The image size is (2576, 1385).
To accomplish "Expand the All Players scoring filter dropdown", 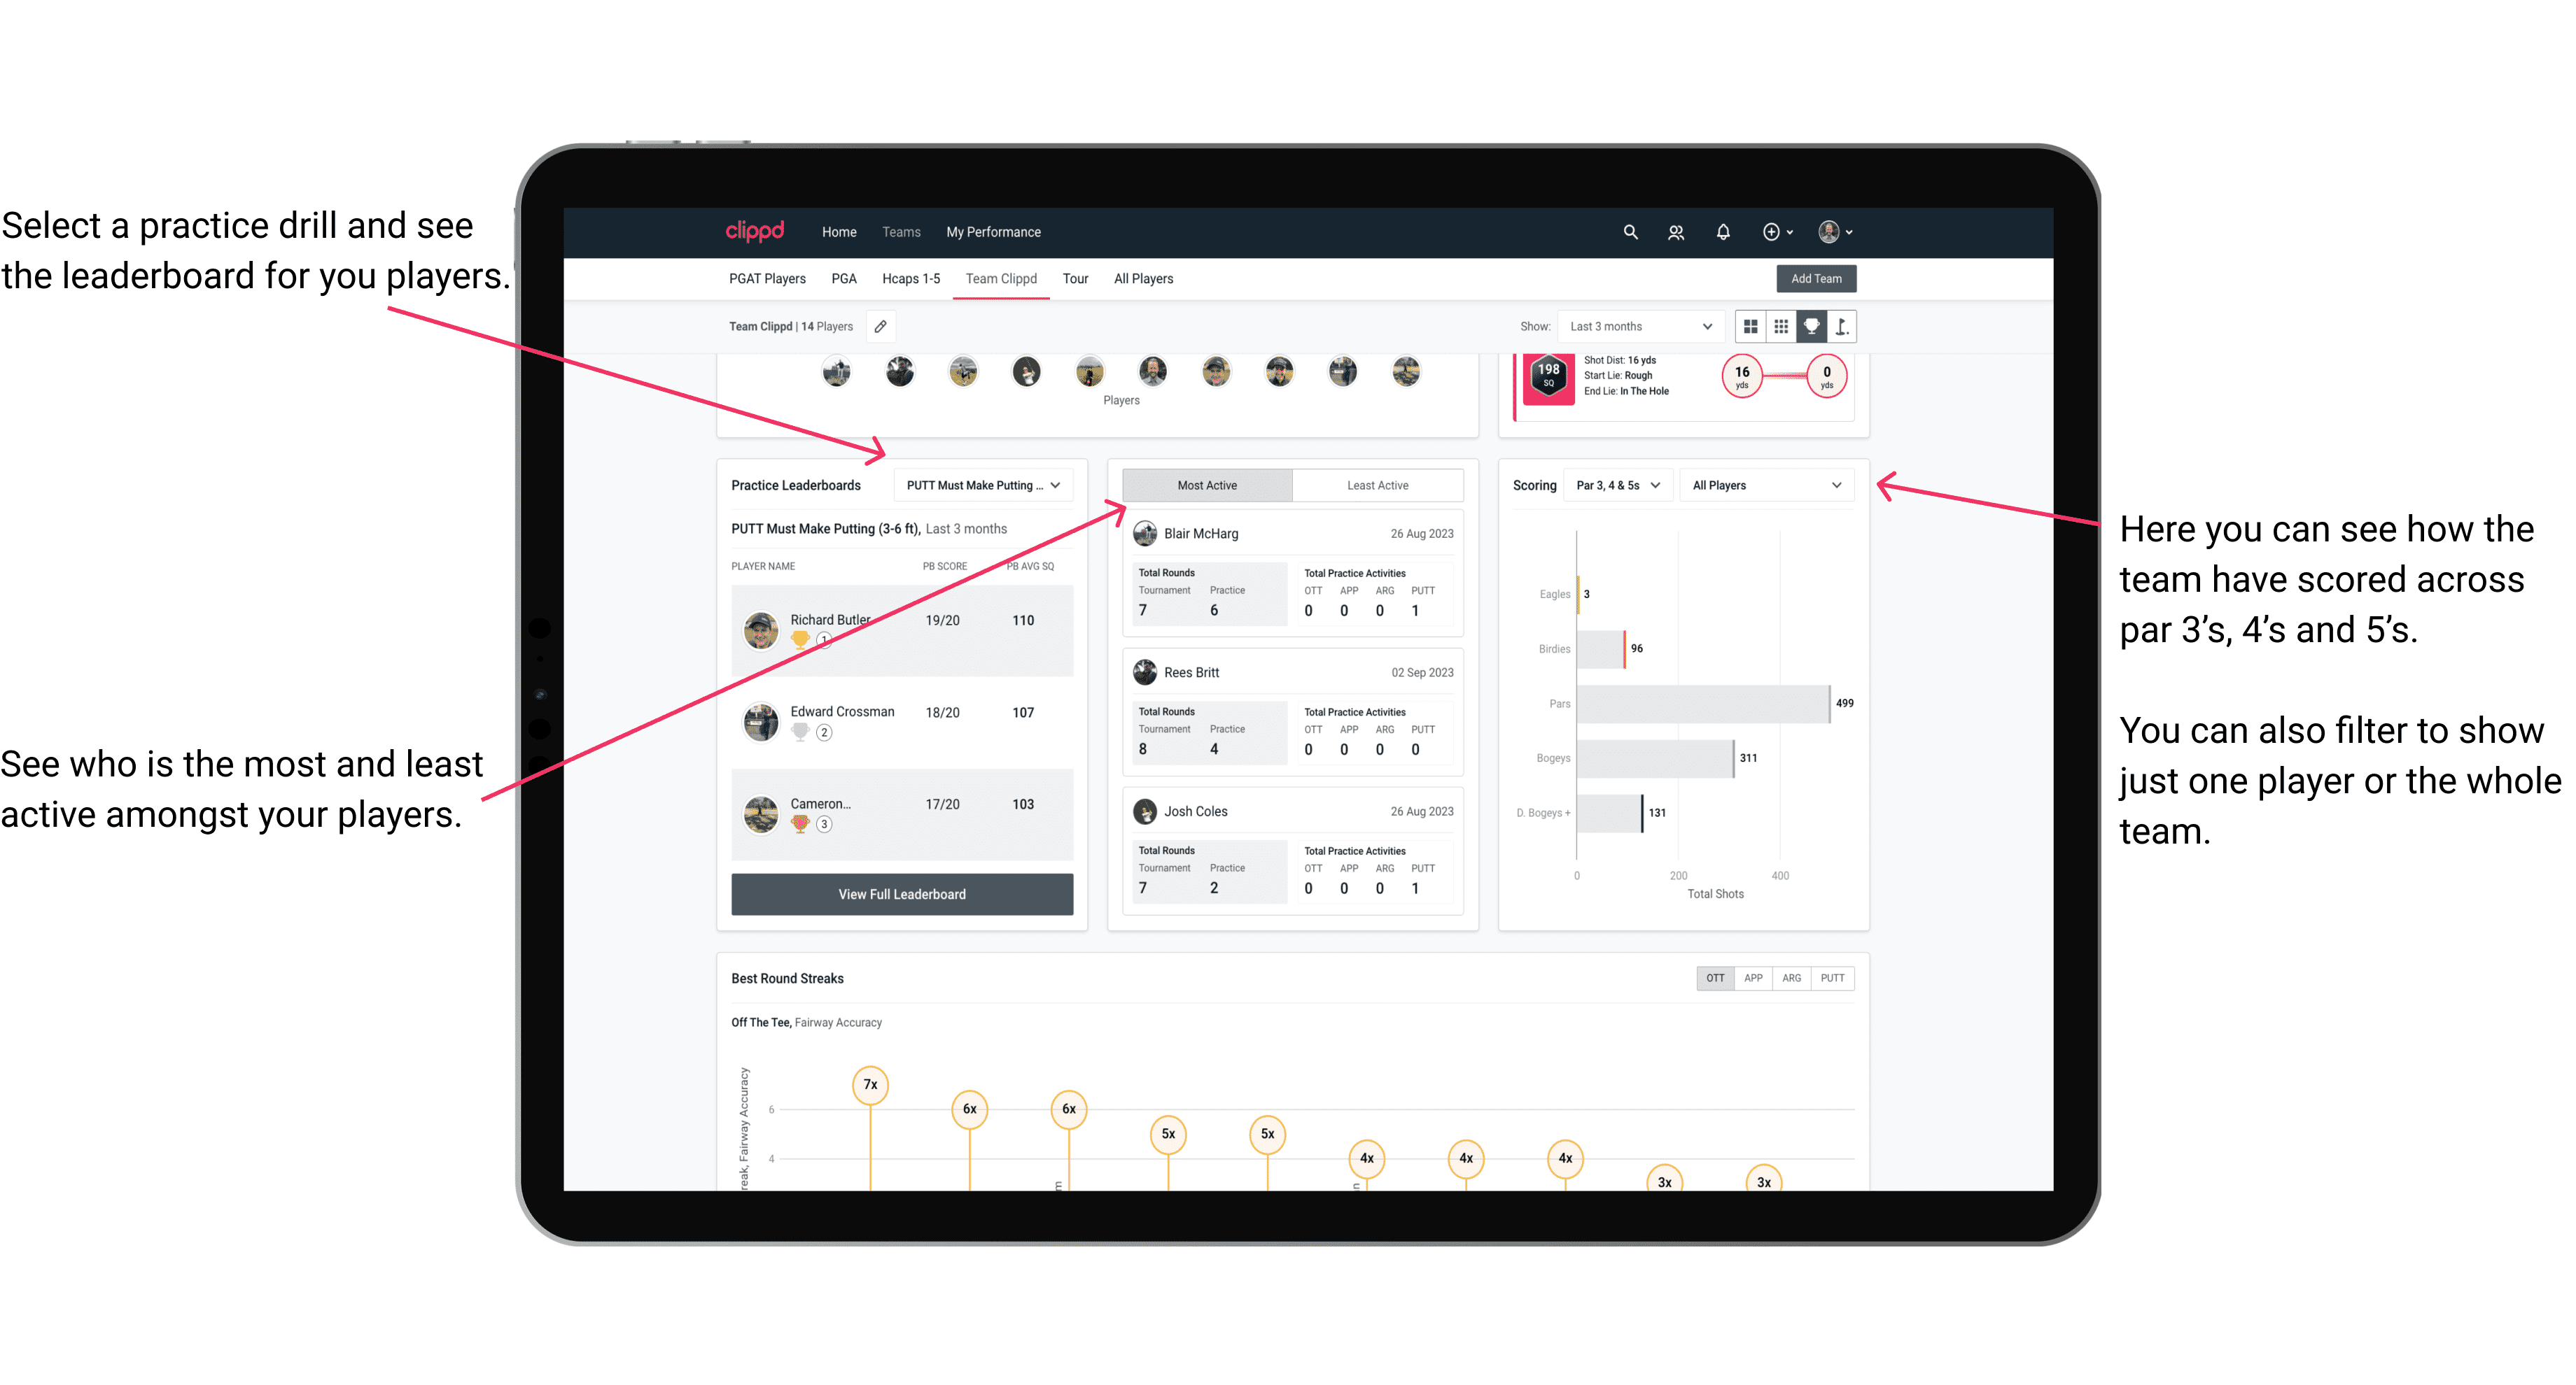I will [1781, 485].
